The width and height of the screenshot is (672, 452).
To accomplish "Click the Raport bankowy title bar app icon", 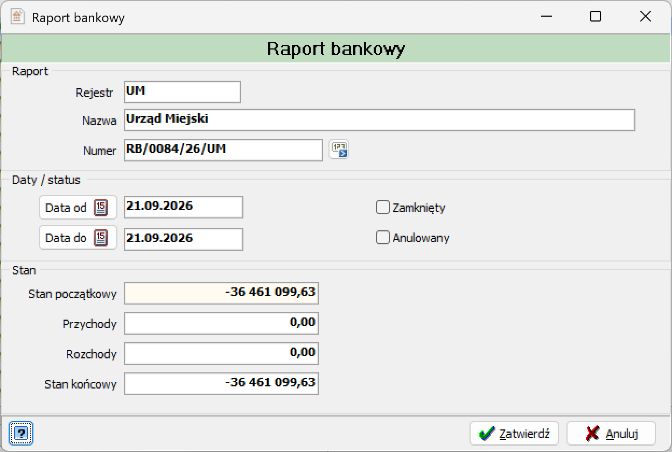I will [18, 17].
